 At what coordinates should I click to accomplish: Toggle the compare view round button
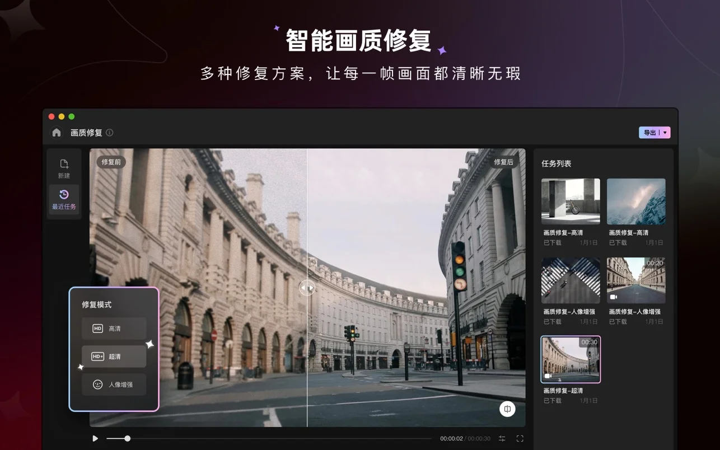coord(507,409)
